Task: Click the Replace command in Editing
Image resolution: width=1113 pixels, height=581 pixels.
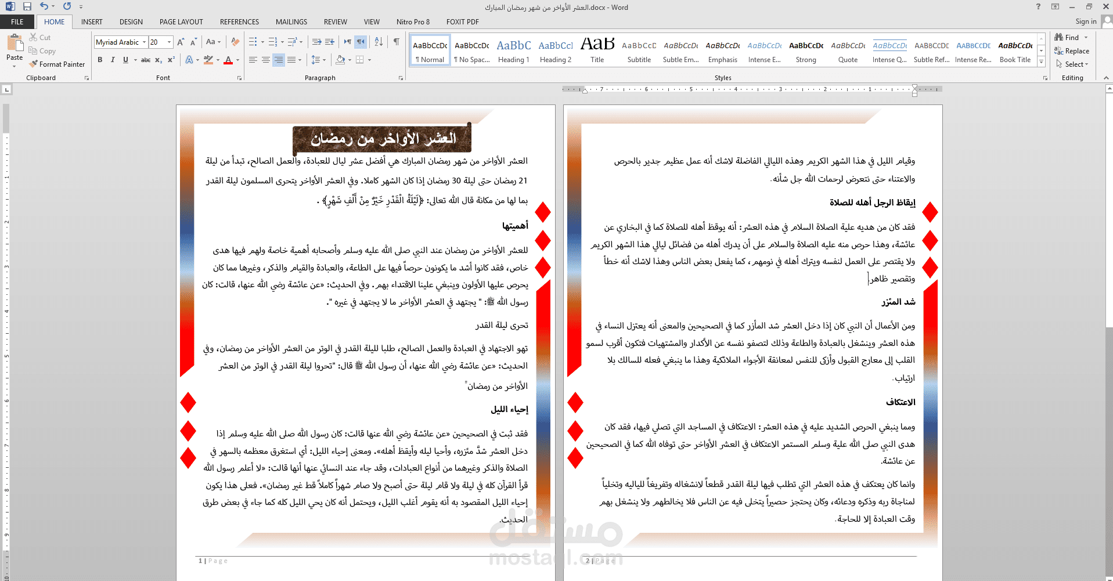Action: (1072, 51)
